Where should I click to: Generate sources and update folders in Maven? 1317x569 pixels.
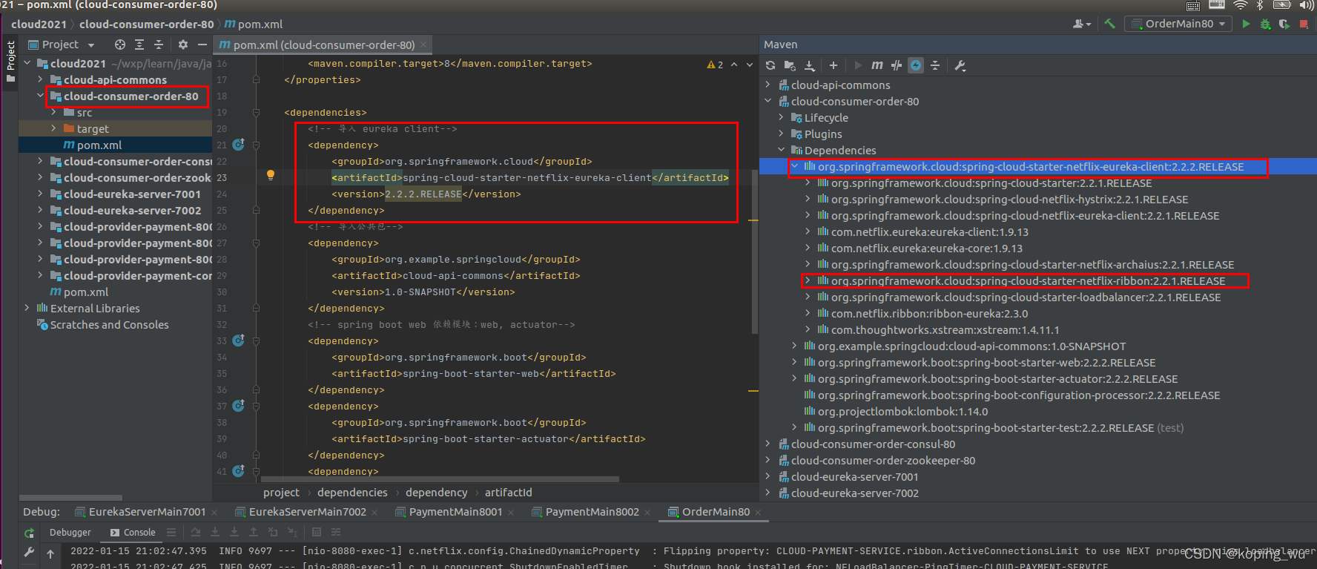[x=790, y=65]
